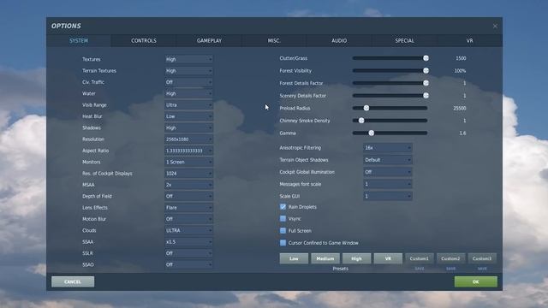Change the Shadows dropdown
548x308 pixels.
[188, 127]
